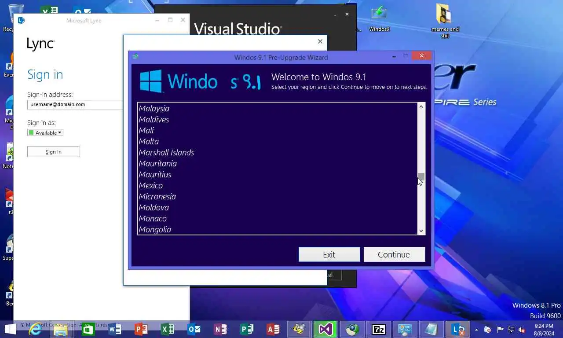Minimize the Visual Studio window
Image resolution: width=563 pixels, height=338 pixels.
point(335,15)
